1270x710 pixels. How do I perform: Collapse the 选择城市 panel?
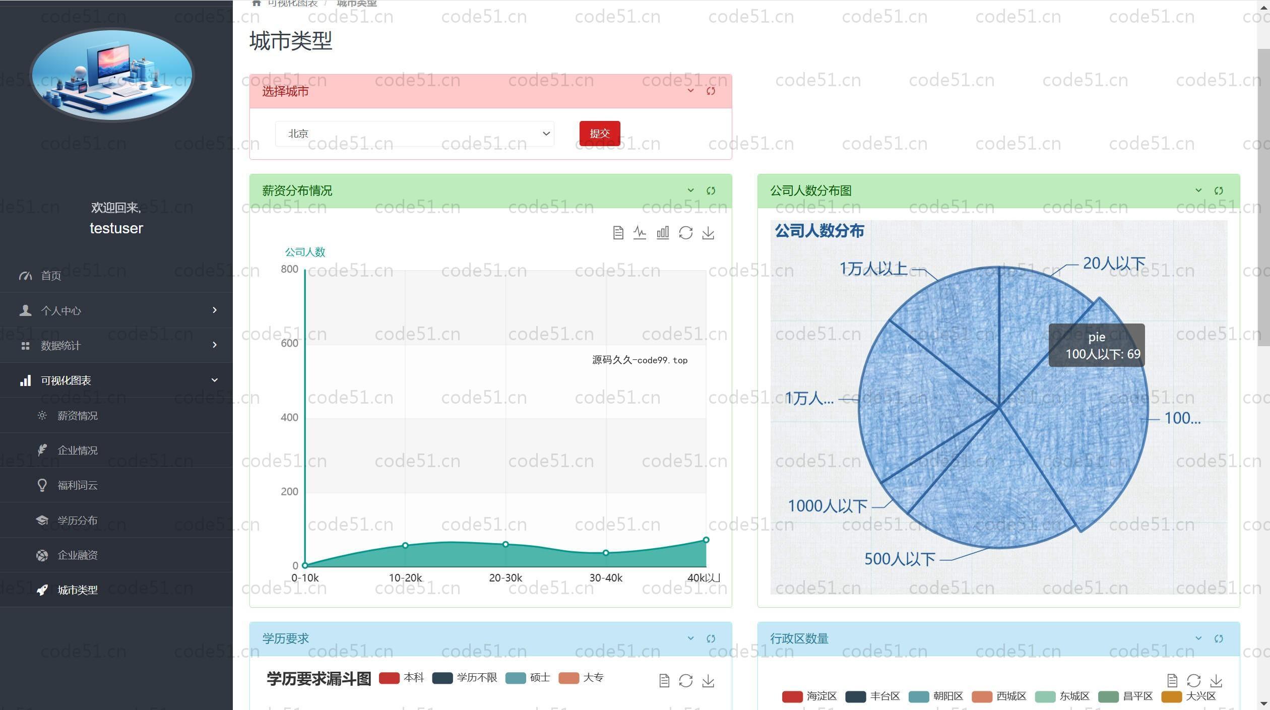(x=691, y=91)
